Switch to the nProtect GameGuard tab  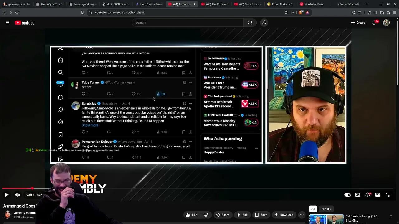point(348,4)
